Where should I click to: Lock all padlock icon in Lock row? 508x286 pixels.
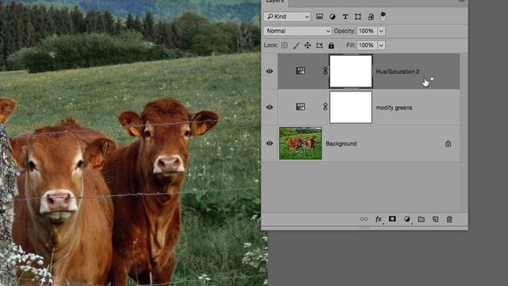(331, 45)
